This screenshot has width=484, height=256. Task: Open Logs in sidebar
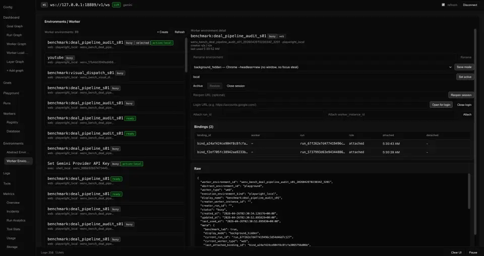(x=7, y=173)
